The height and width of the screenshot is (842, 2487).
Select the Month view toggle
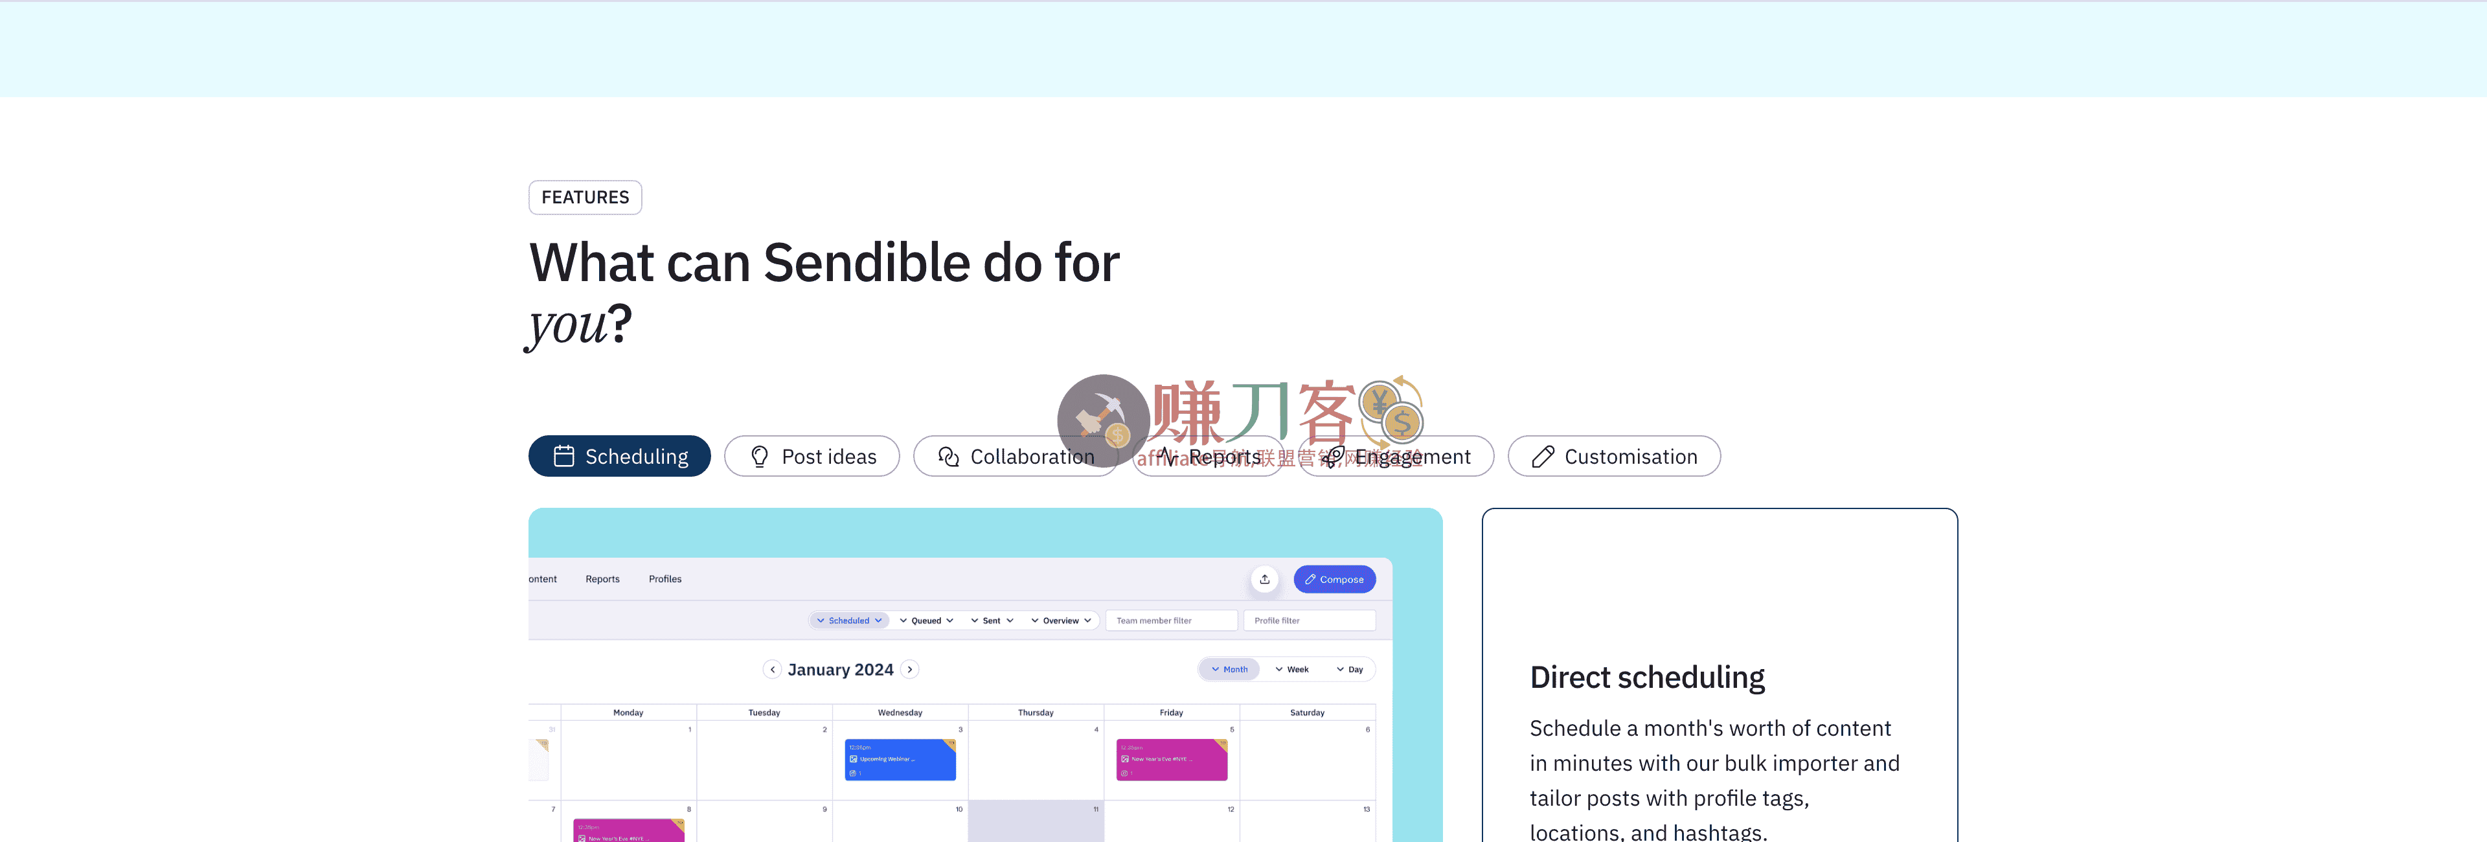point(1229,669)
